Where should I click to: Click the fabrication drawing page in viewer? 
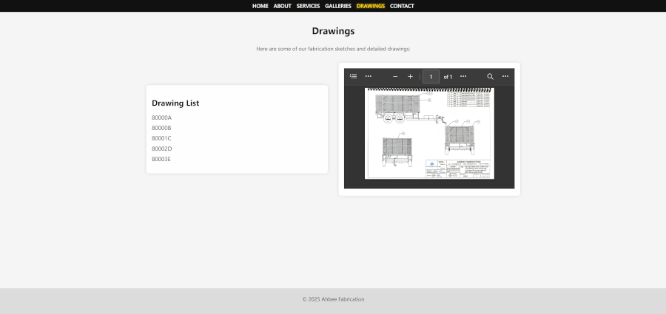click(429, 133)
